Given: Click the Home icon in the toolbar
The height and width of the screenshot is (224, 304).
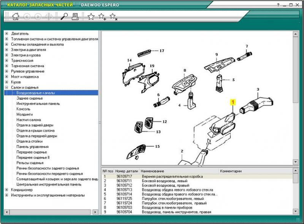Looking at the screenshot, I should [16, 16].
